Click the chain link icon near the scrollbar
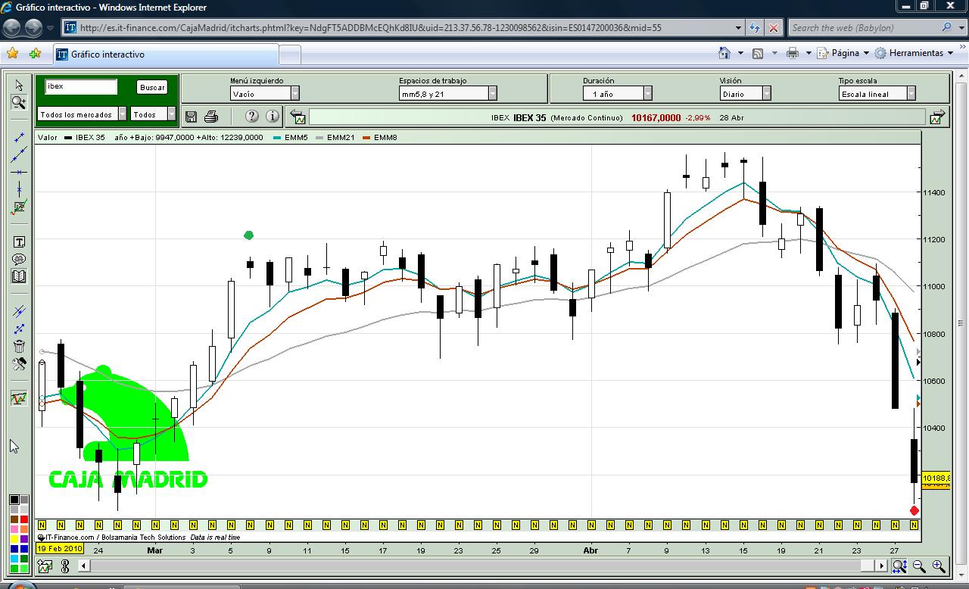 click(x=65, y=566)
